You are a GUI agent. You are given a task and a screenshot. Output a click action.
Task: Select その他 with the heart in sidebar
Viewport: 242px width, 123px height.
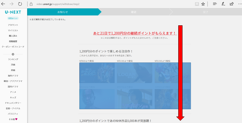(x=13, y=119)
